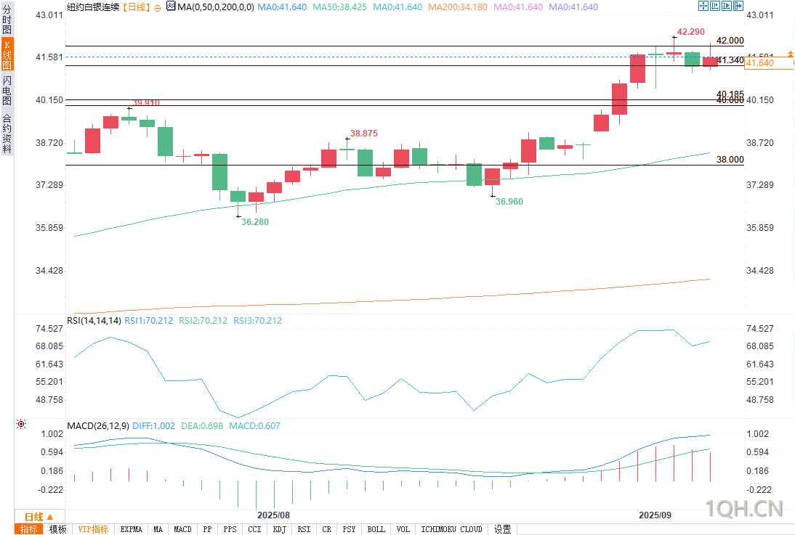Screen dimensions: 795x535
Task: Select the K线图 vertical tab
Action: click(7, 54)
